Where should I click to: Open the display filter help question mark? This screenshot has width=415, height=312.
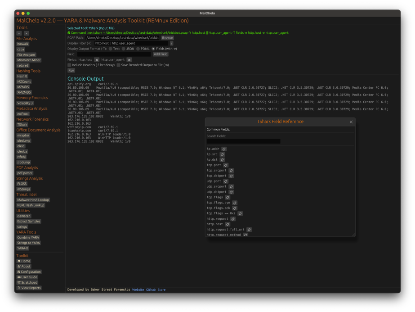[x=171, y=43]
